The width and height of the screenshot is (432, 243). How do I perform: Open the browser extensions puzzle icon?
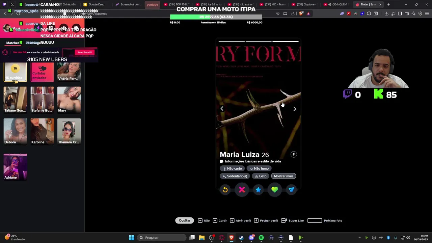[369, 13]
